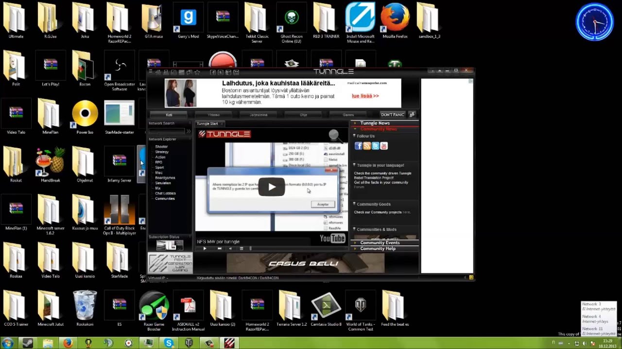Image resolution: width=622 pixels, height=349 pixels.
Task: Open Mozilla Firefox desktop shortcut
Action: click(395, 21)
